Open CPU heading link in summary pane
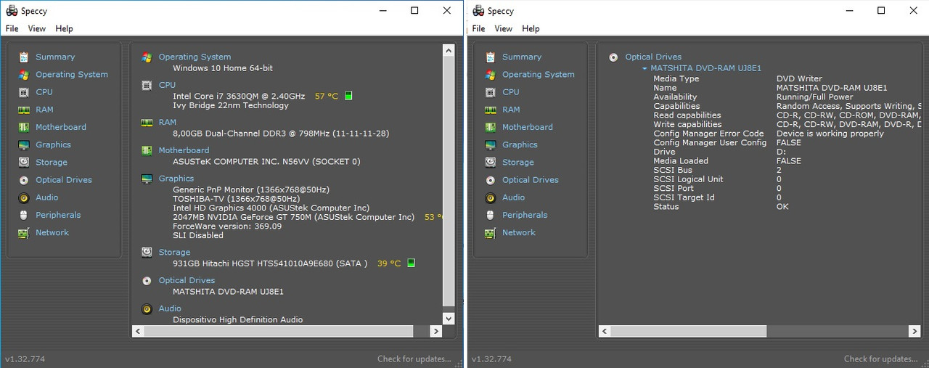Image resolution: width=929 pixels, height=368 pixels. click(167, 85)
